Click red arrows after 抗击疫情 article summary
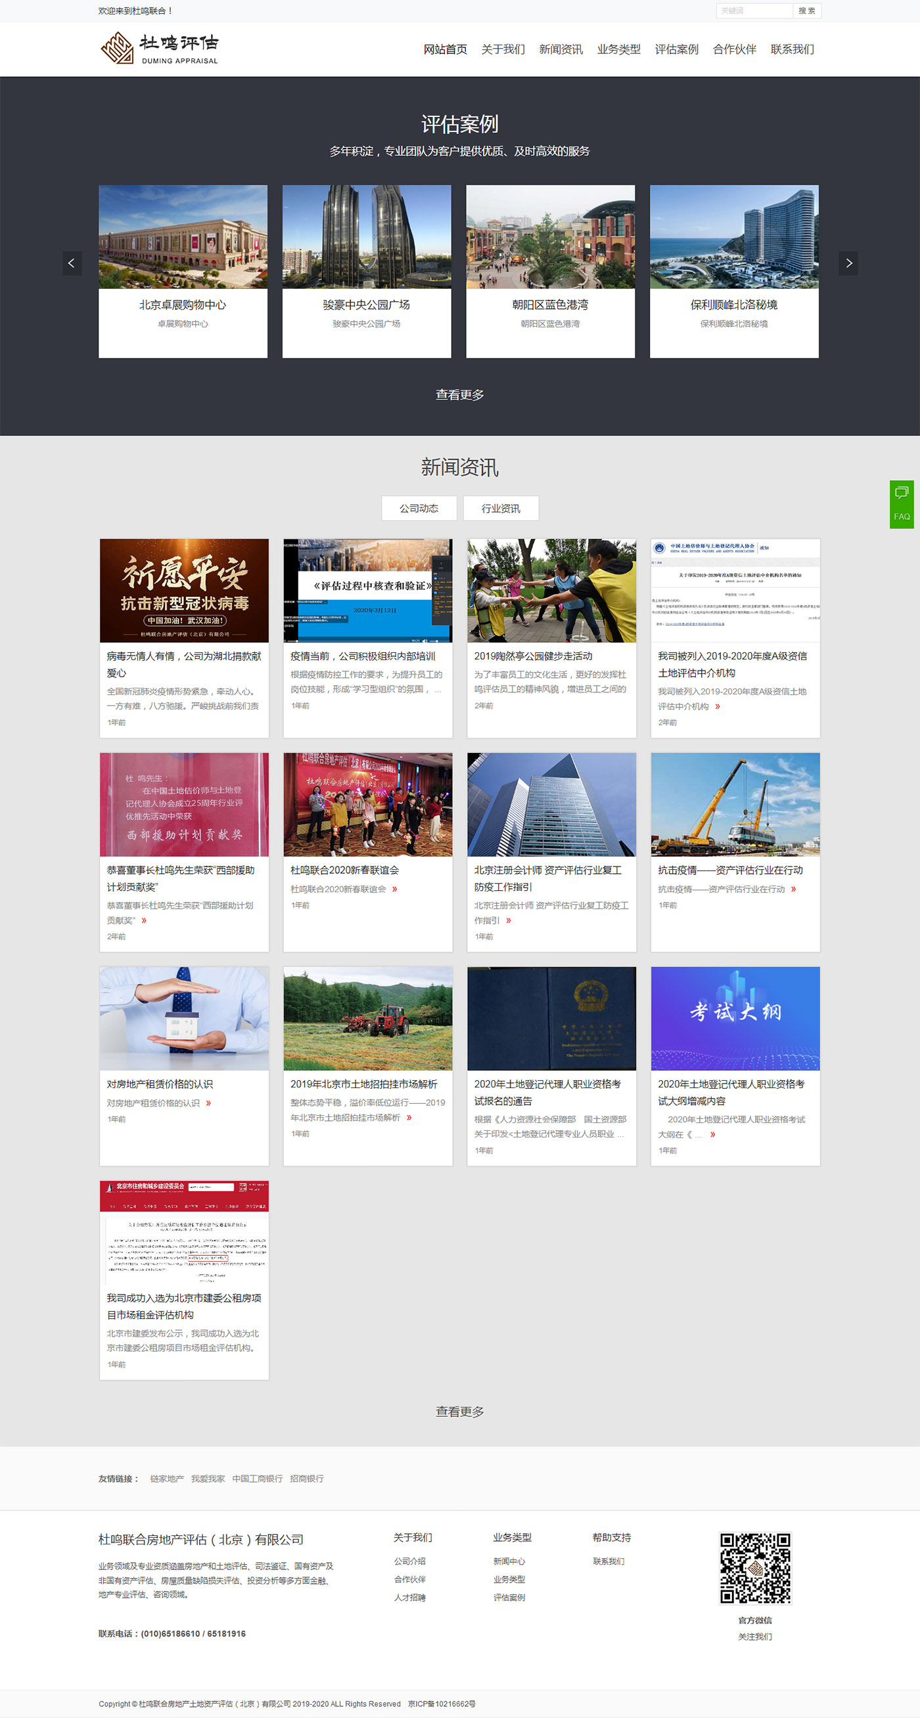 793,889
